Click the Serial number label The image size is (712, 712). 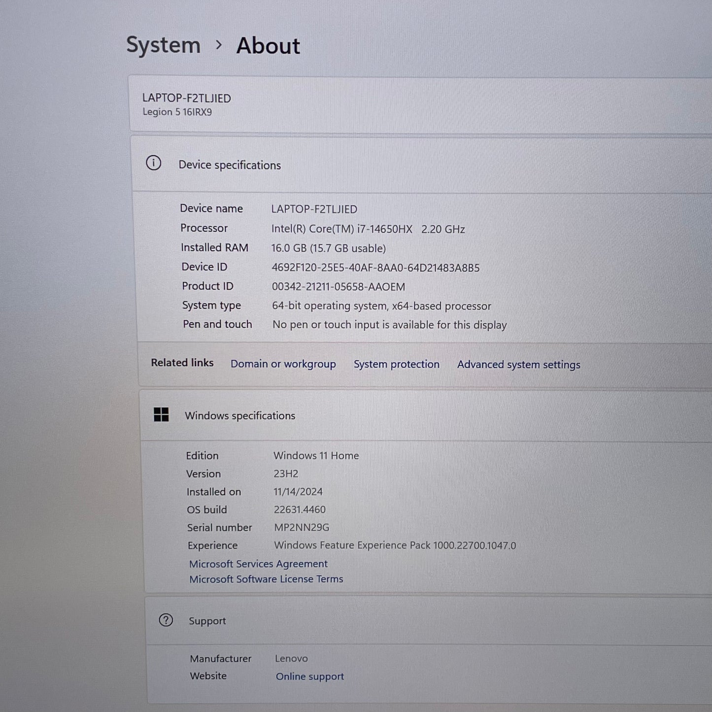click(220, 527)
